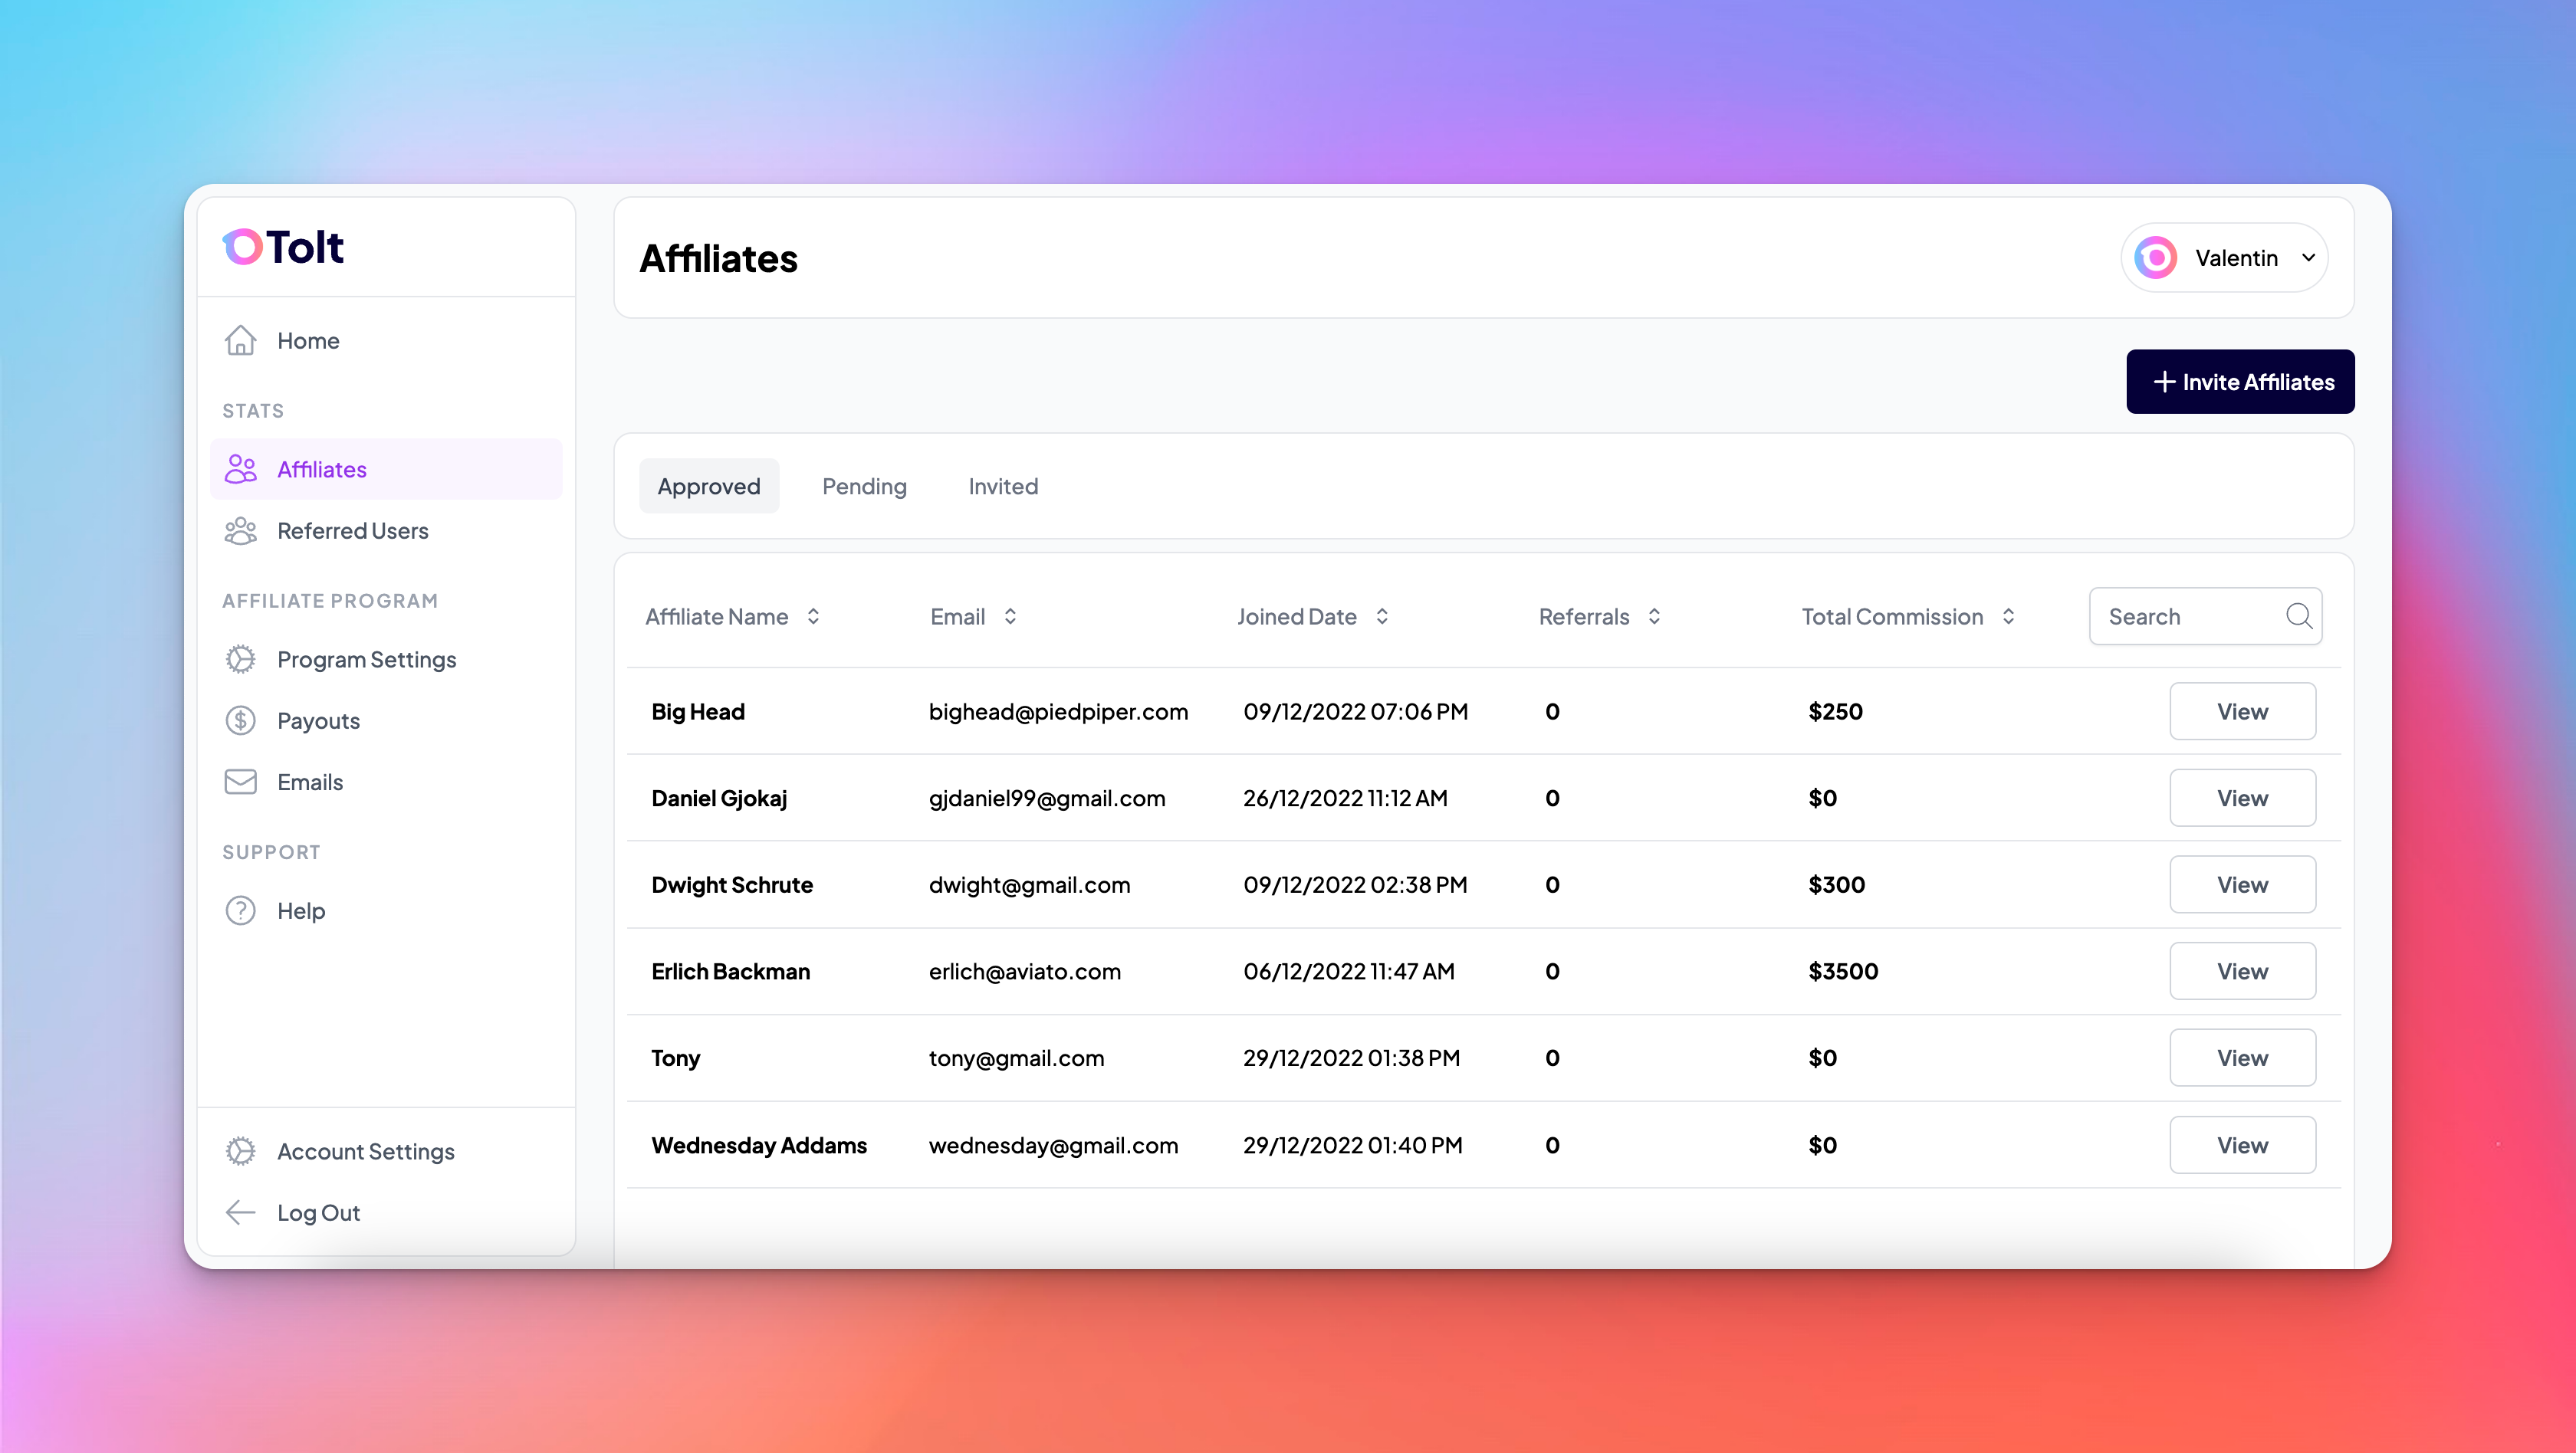Click the Payouts dollar icon
The width and height of the screenshot is (2576, 1453).
(x=240, y=720)
